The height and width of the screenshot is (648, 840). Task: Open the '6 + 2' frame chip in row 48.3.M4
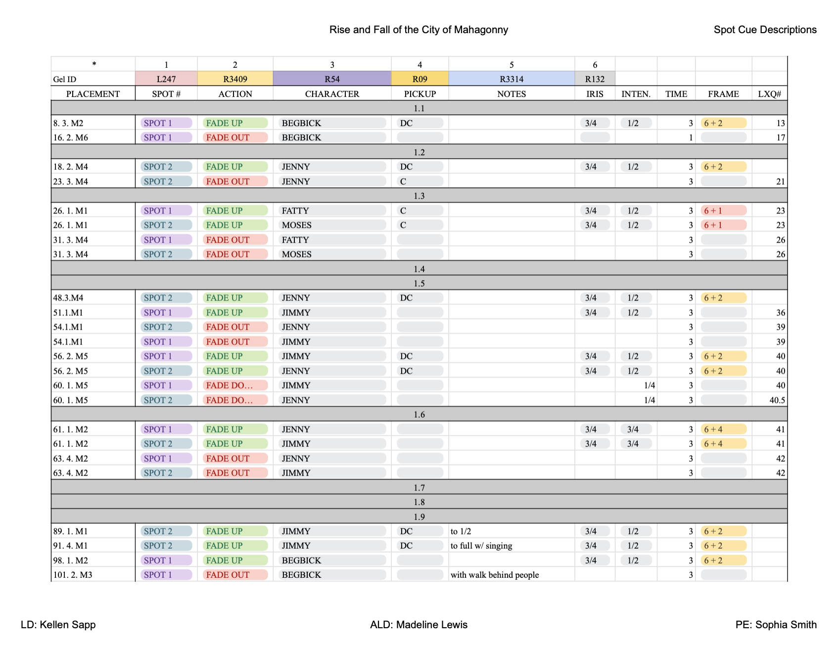point(723,298)
